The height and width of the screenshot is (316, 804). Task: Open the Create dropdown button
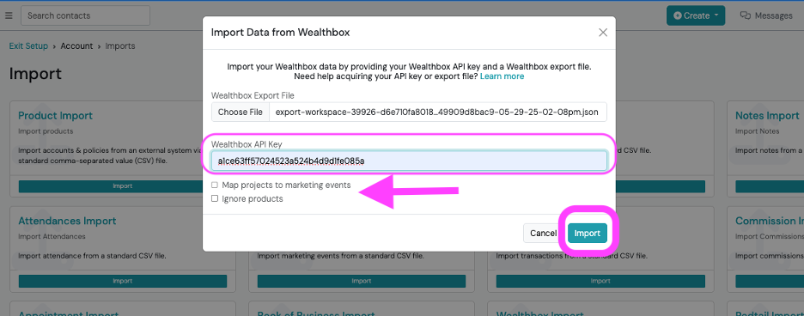[x=696, y=16]
